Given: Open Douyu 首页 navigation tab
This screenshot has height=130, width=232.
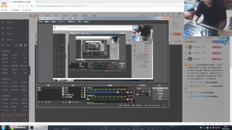Looking at the screenshot, I should tap(48, 16).
